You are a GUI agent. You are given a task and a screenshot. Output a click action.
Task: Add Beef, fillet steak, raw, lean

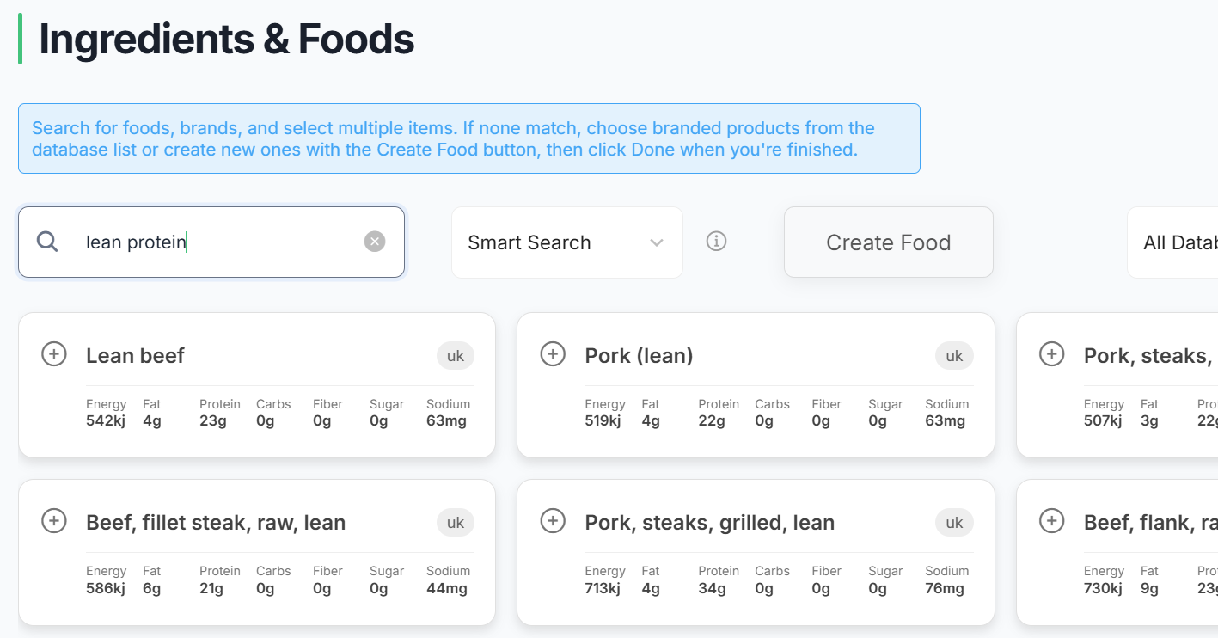pos(54,521)
